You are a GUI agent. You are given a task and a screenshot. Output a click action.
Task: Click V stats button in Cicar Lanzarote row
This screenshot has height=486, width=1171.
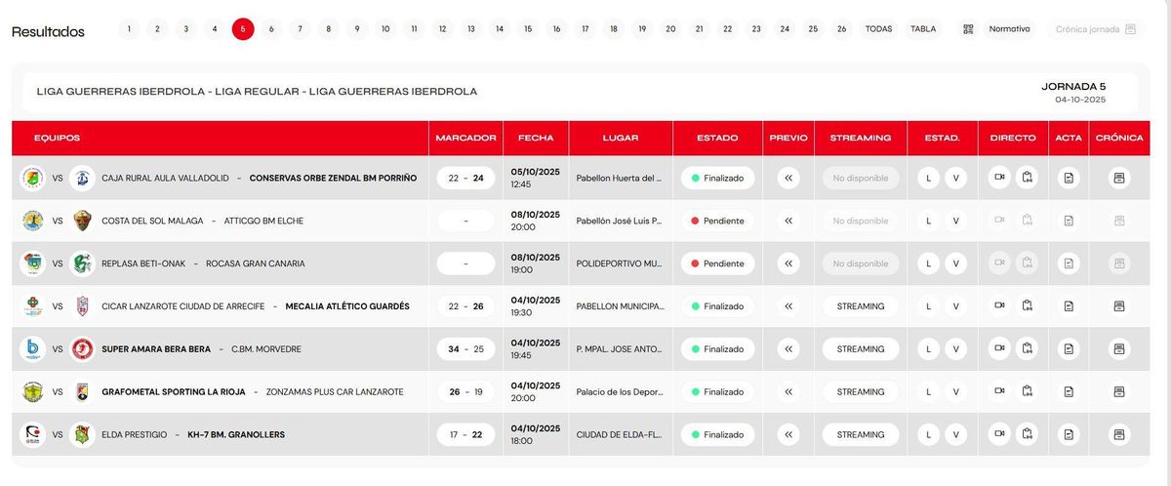(x=956, y=306)
